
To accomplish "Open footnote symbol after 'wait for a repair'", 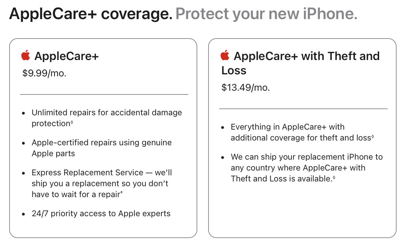I will click(x=121, y=193).
